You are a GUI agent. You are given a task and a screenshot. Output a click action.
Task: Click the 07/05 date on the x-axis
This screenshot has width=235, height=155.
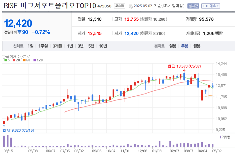tap(65, 151)
